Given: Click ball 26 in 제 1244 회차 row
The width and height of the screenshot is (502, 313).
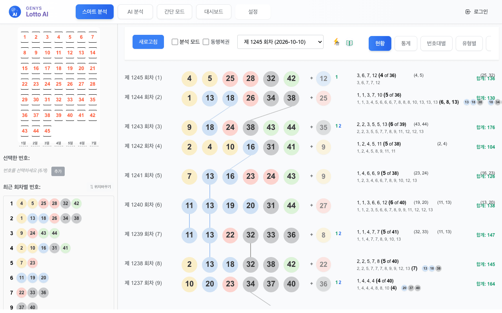Looking at the screenshot, I should click(x=251, y=98).
